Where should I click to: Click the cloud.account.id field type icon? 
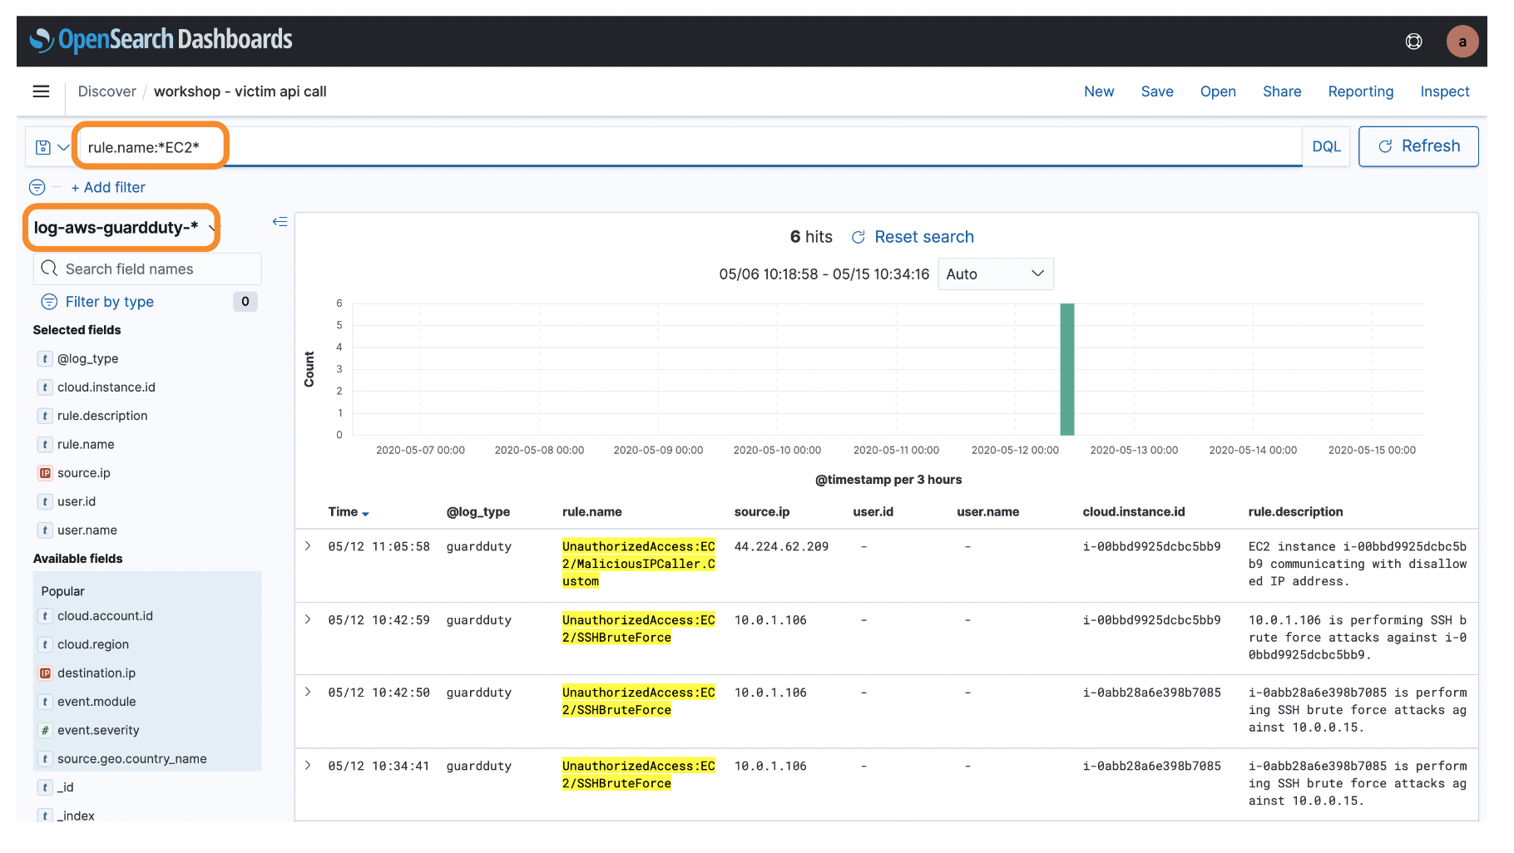click(x=45, y=616)
